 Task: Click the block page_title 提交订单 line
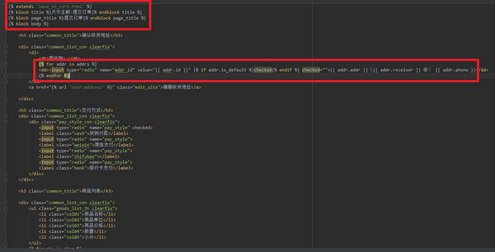77,18
